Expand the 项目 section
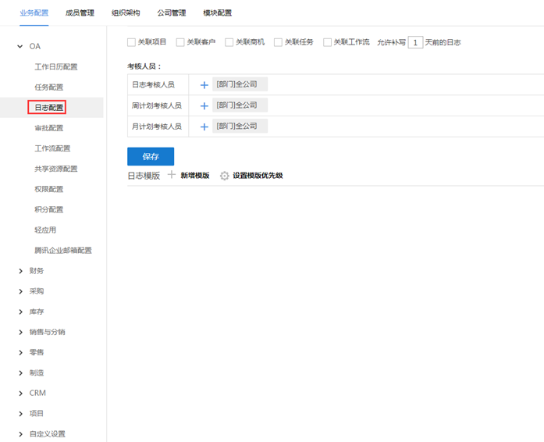The width and height of the screenshot is (544, 442). [20, 414]
